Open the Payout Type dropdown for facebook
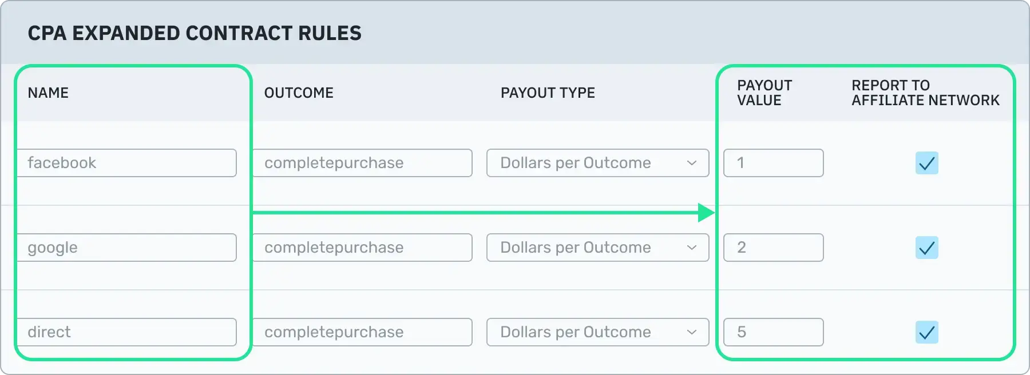 click(x=597, y=163)
